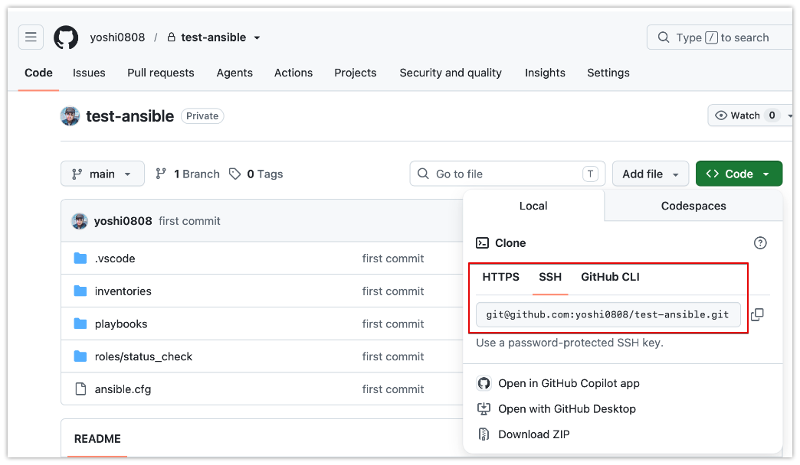
Task: Open the Agents tab
Action: pyautogui.click(x=234, y=73)
